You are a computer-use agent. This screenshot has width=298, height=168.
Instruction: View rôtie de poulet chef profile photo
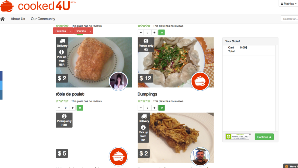118,82
